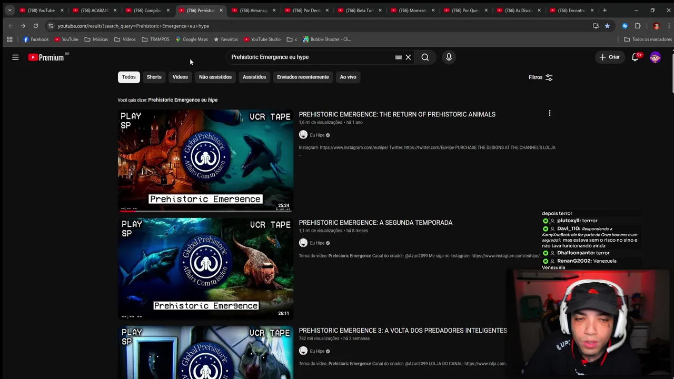Open the YouTube guide hamburger menu
This screenshot has width=674, height=379.
15,57
